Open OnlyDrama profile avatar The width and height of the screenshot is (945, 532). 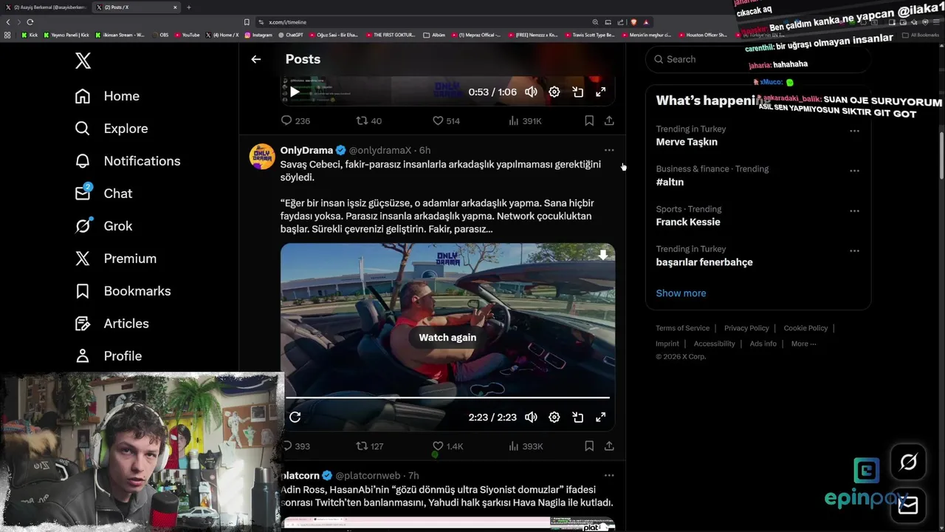tap(262, 157)
